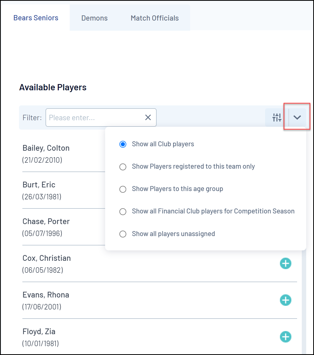Select Show all Club players radio
This screenshot has width=314, height=355.
123,144
